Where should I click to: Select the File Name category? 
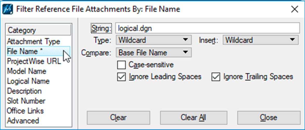point(25,51)
